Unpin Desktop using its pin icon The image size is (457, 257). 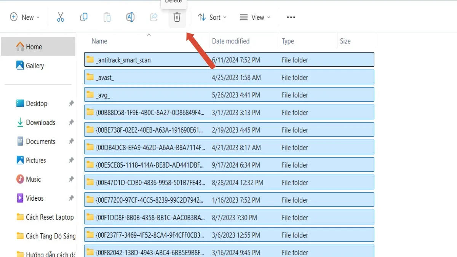(71, 104)
